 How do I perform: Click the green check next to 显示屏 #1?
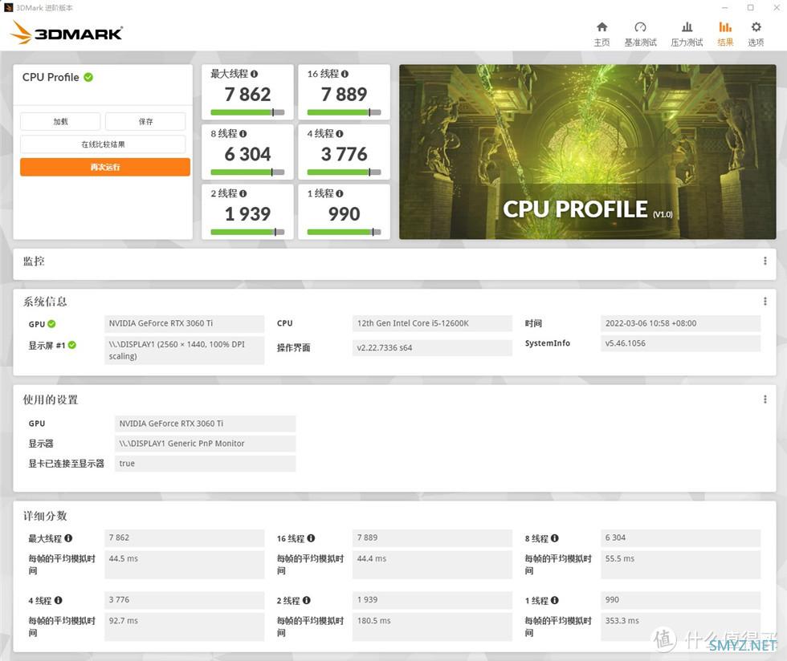pyautogui.click(x=72, y=345)
